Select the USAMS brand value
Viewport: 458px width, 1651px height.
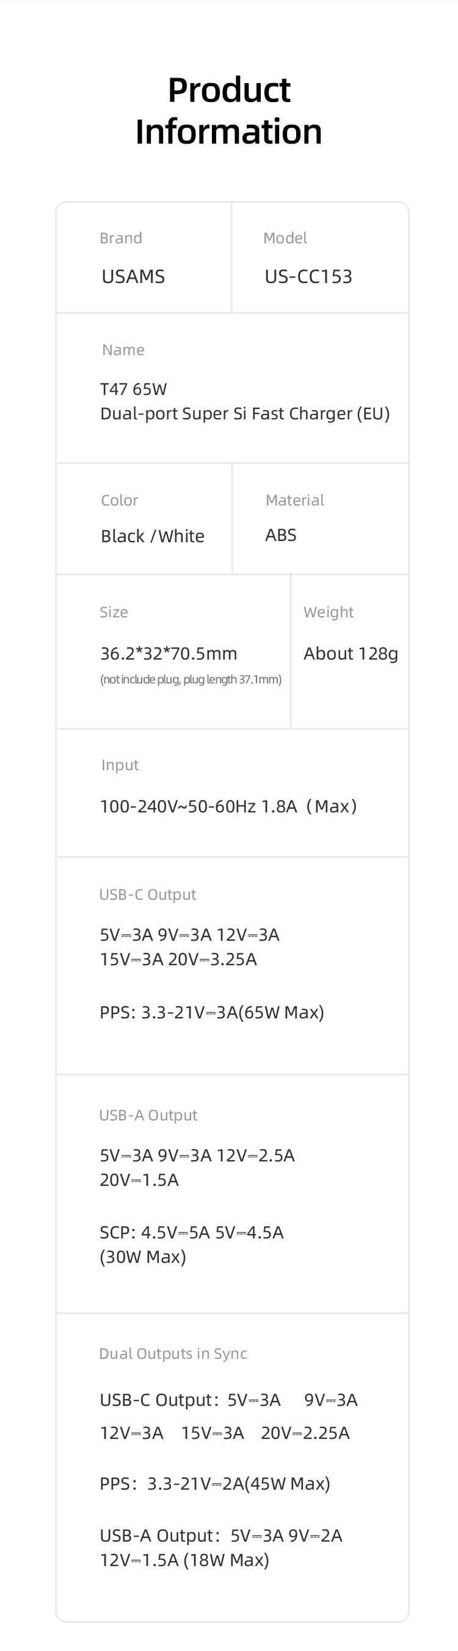pyautogui.click(x=133, y=276)
